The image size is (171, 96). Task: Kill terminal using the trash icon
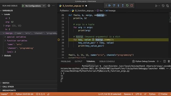[x=169, y=61]
